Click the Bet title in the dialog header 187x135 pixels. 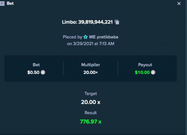click(x=10, y=3)
